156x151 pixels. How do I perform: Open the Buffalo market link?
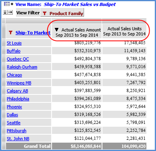coord(14,51)
